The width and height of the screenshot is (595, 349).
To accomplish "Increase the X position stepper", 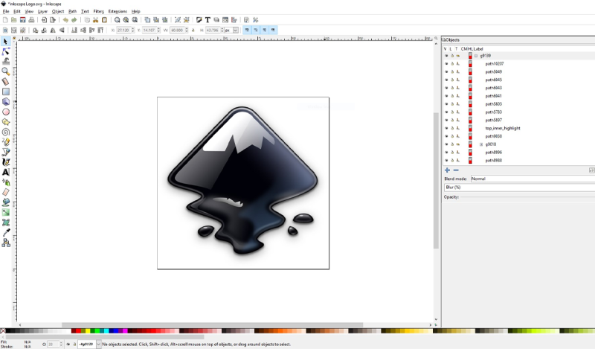I will [133, 29].
